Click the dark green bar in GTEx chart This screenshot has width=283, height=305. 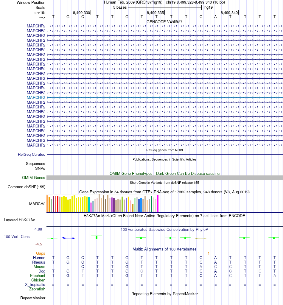click(x=152, y=204)
